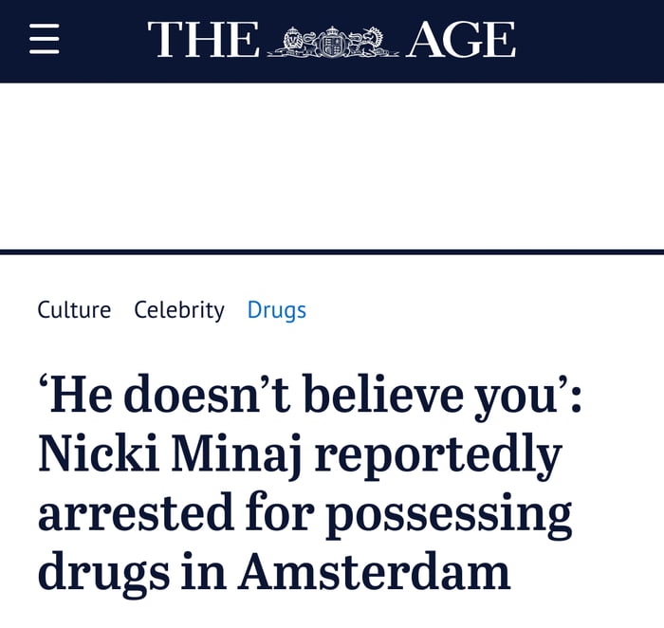Click the lion figure left of the crest shield
Screen dimensions: 664x628
point(292,42)
